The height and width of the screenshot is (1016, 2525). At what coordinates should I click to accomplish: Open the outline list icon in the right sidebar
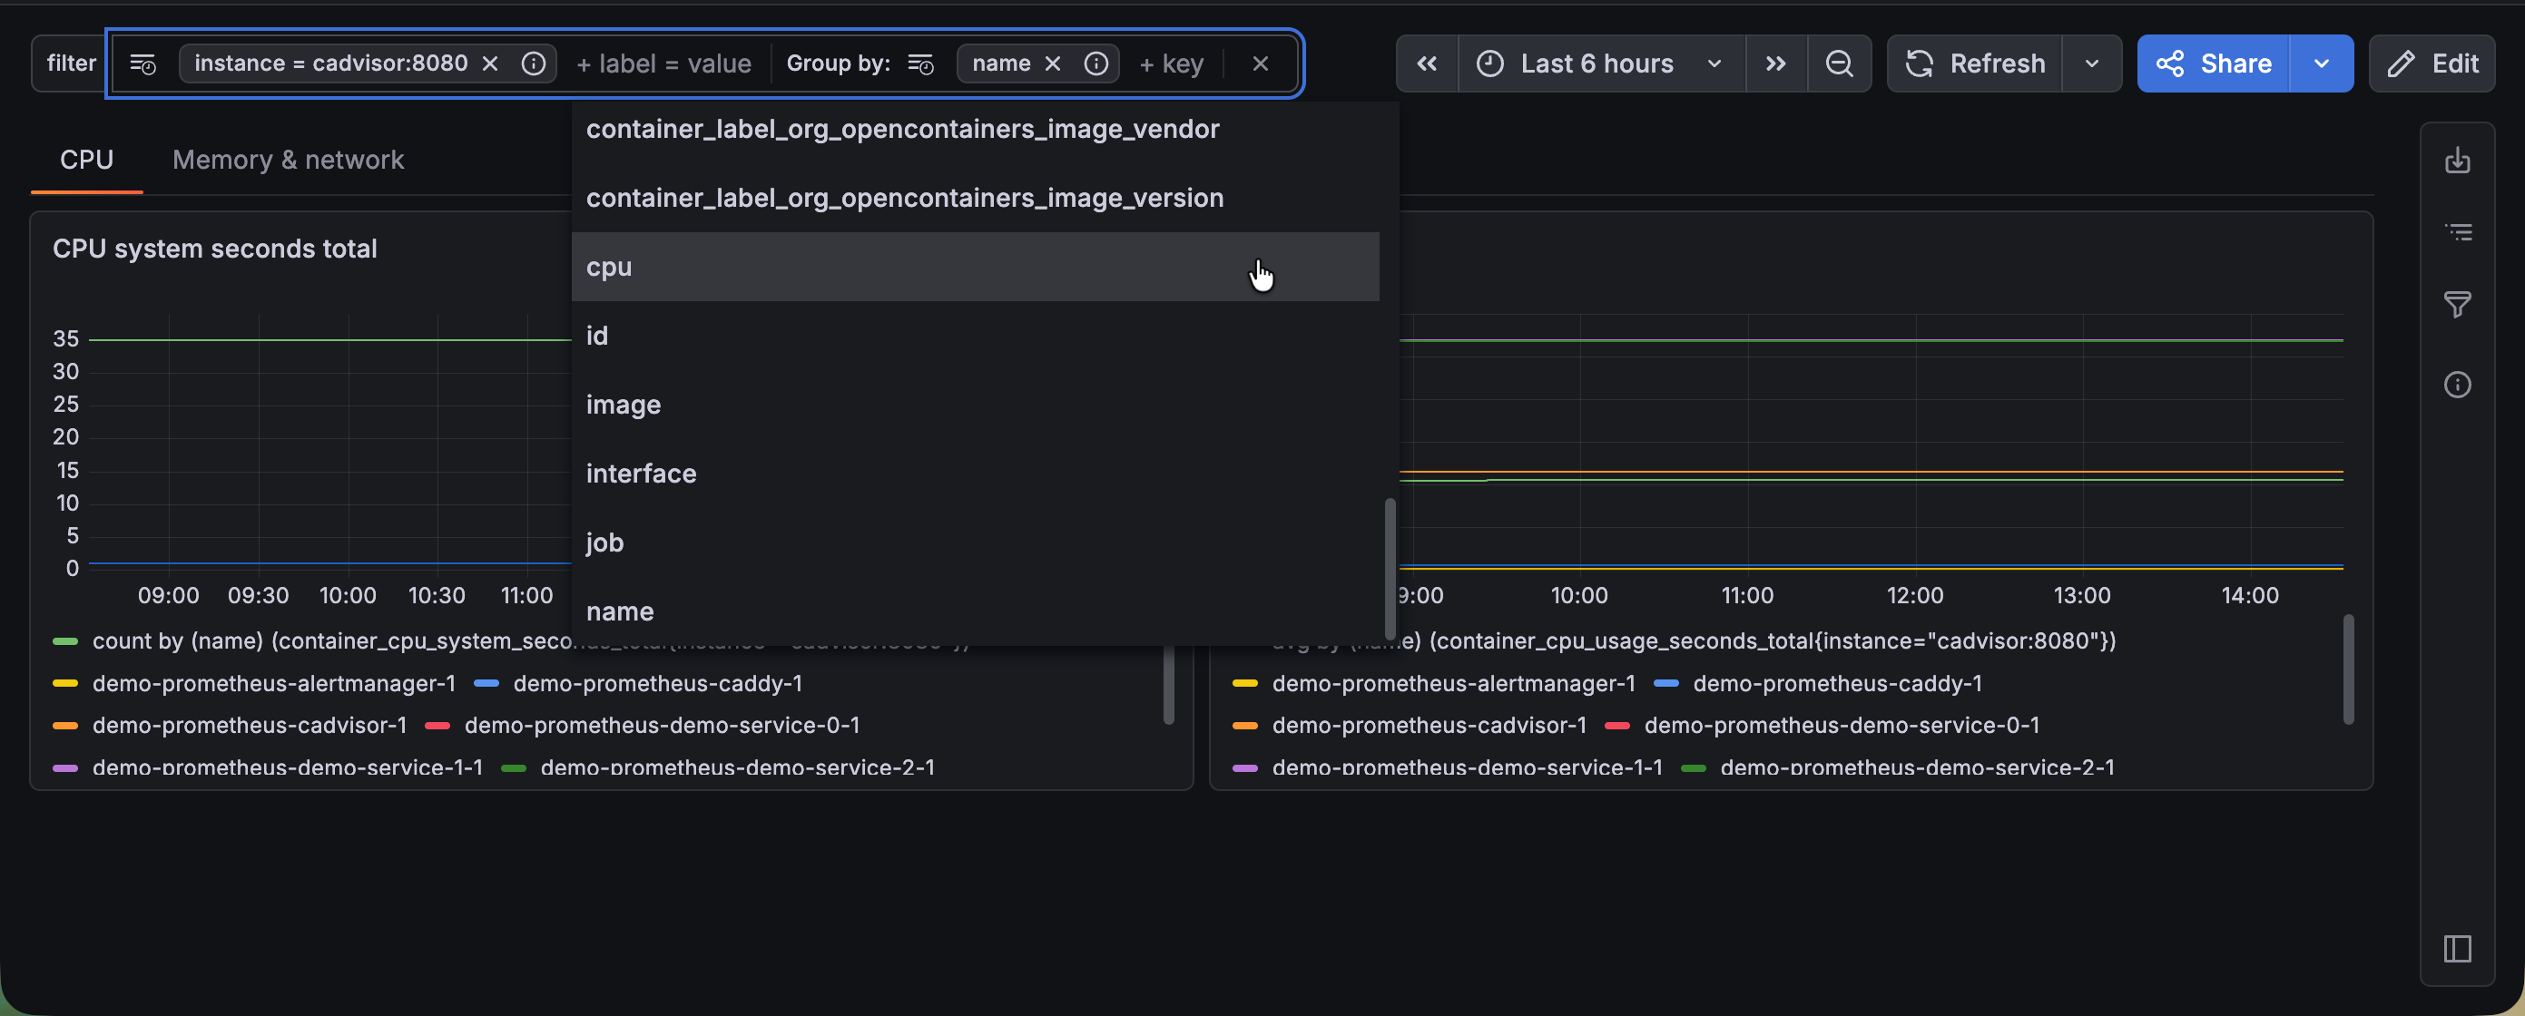click(x=2456, y=232)
